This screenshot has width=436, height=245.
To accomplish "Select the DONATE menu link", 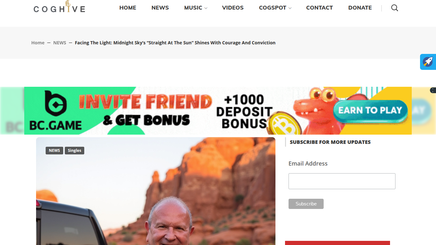I will 360,8.
